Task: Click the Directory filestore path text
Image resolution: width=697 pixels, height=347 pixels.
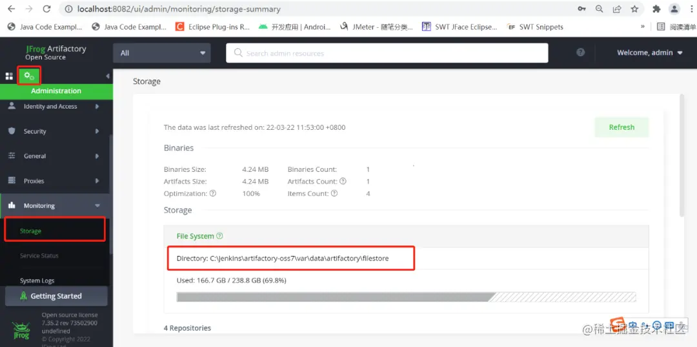Action: 282,258
